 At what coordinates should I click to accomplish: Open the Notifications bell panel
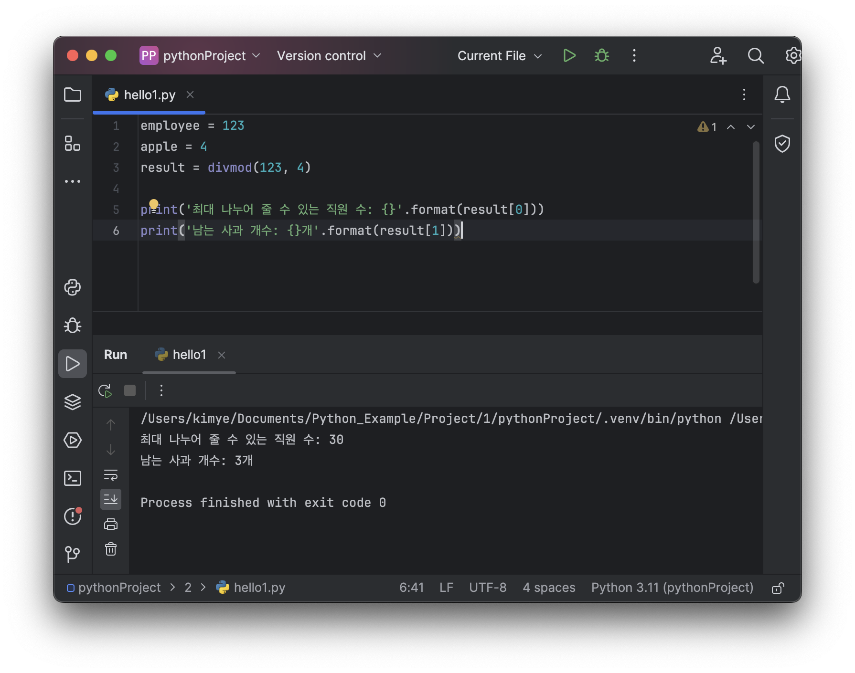tap(782, 95)
